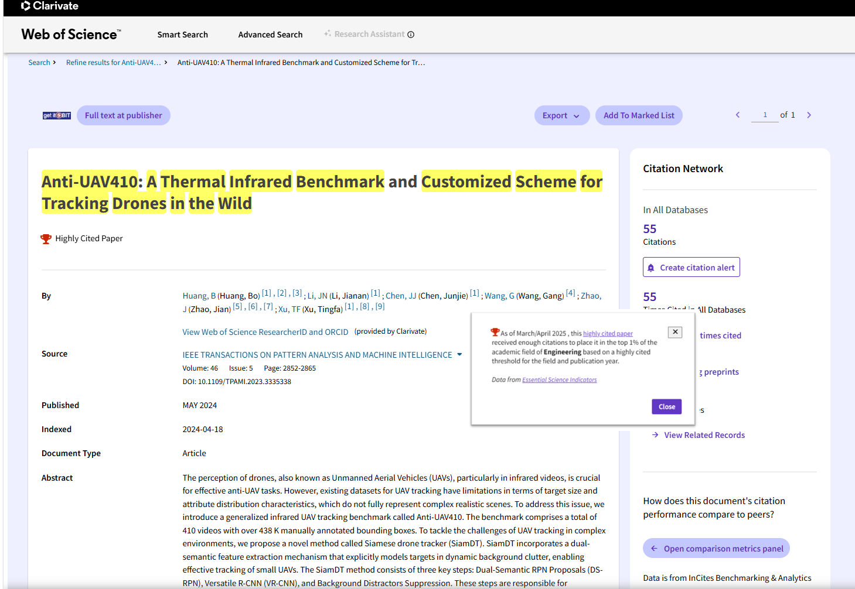Click Full text at publisher button
The image size is (855, 589).
pyautogui.click(x=123, y=115)
